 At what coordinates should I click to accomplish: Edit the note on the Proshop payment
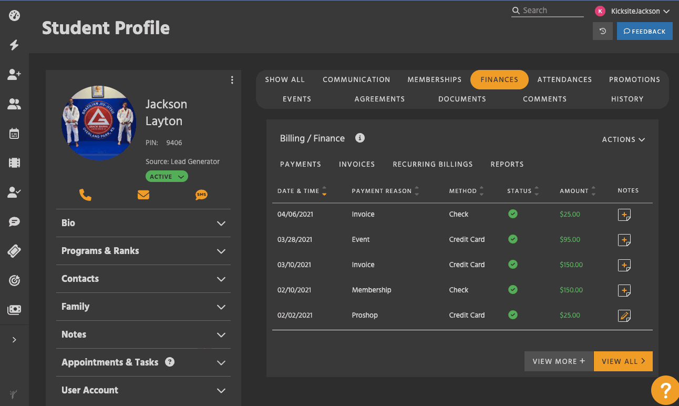coord(624,316)
